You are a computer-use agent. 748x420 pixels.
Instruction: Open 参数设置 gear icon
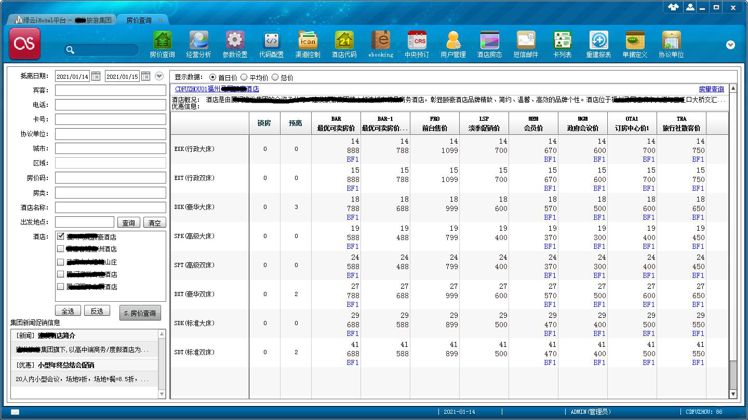pos(235,40)
